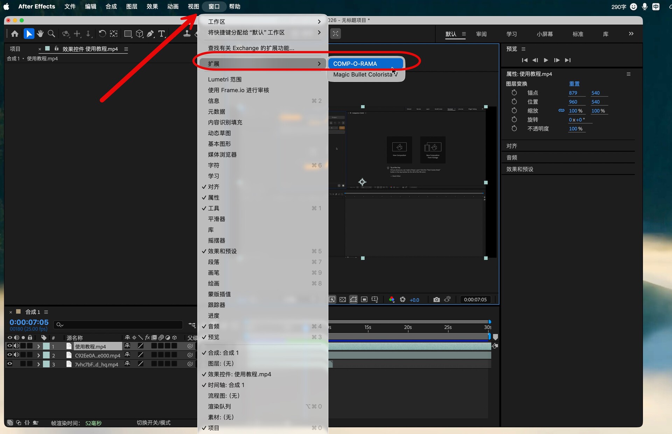Select the Zoom magnifier tool
Screen dimensions: 672x434
(x=51, y=34)
